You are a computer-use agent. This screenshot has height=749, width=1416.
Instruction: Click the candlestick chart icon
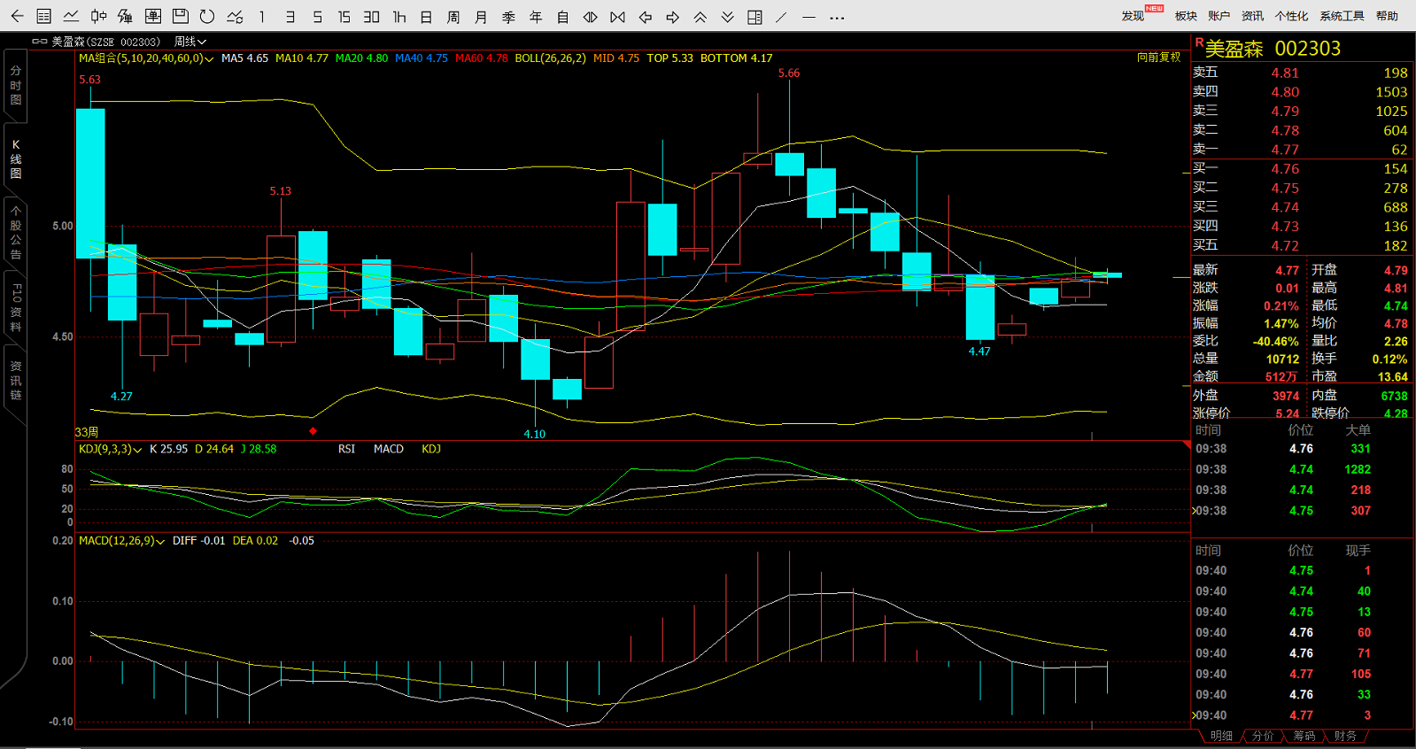coord(98,16)
